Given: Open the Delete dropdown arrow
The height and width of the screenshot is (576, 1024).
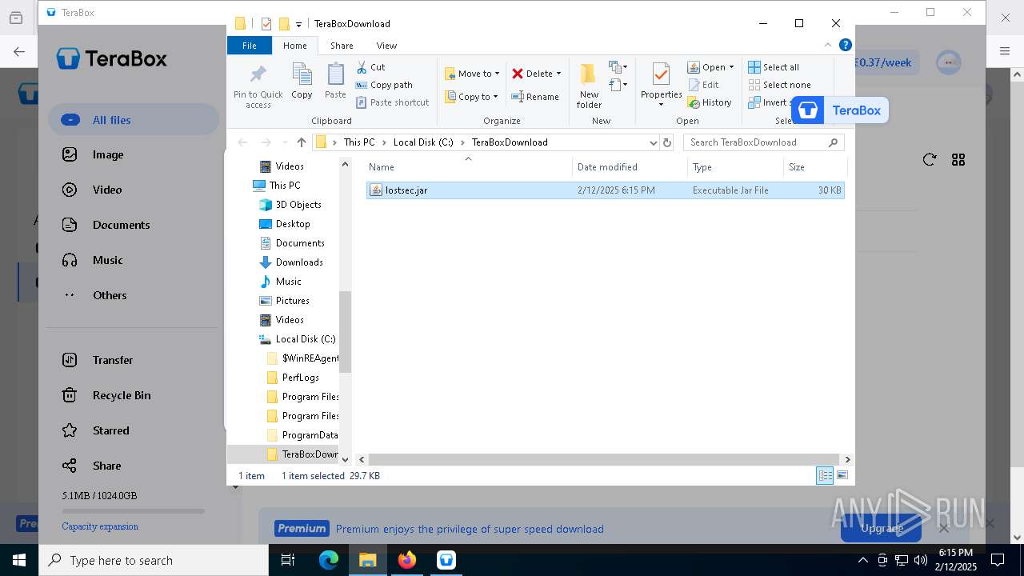Looking at the screenshot, I should 558,74.
